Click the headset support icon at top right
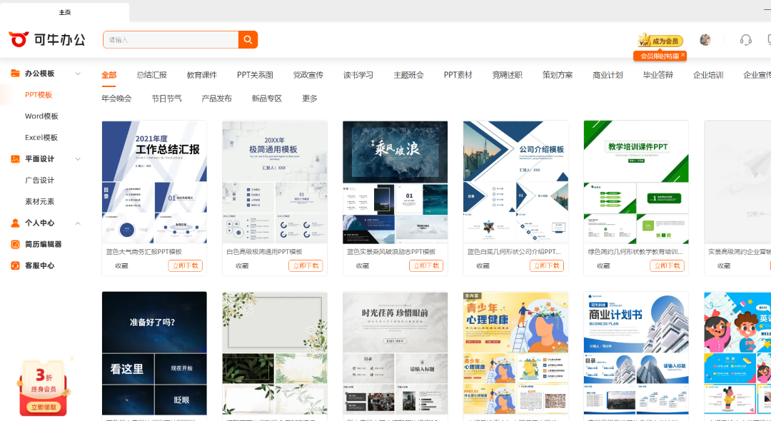The image size is (771, 421). (747, 39)
